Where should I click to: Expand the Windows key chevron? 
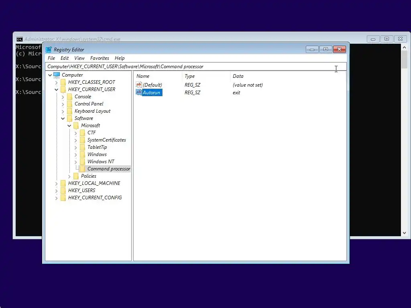click(76, 154)
